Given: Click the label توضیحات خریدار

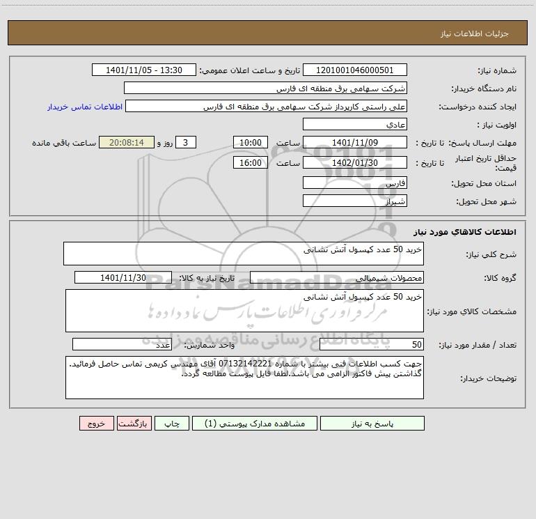Looking at the screenshot, I should (489, 378).
